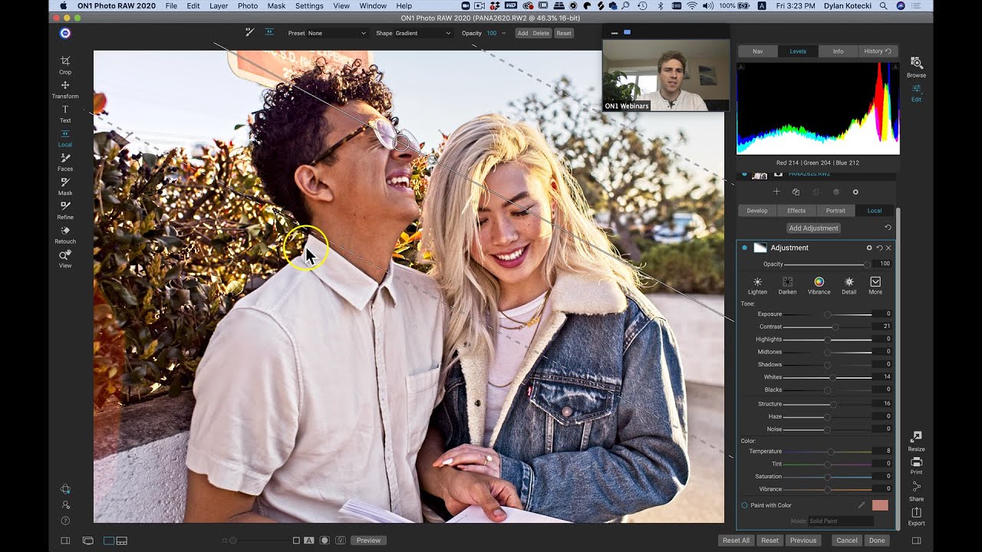Open the Edit module
The image size is (982, 552).
[916, 93]
